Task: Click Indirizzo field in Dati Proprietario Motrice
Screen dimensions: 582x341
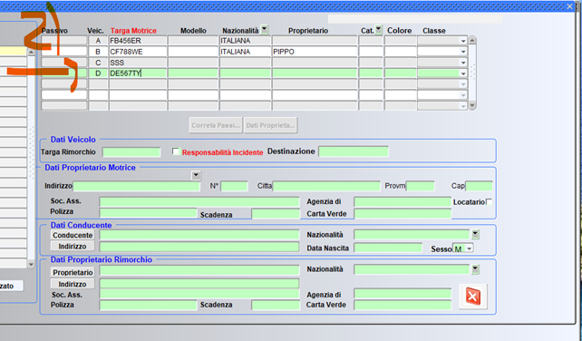Action: click(137, 186)
